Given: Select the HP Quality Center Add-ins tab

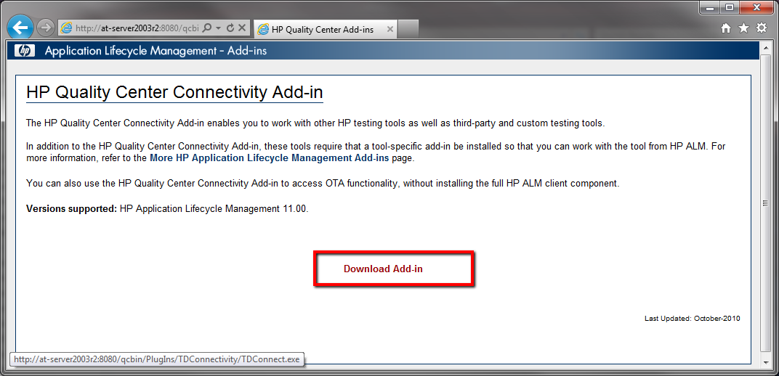Looking at the screenshot, I should tap(326, 29).
